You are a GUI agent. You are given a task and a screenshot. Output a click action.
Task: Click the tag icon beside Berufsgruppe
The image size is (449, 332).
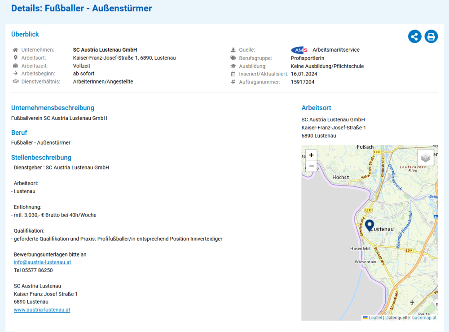233,58
